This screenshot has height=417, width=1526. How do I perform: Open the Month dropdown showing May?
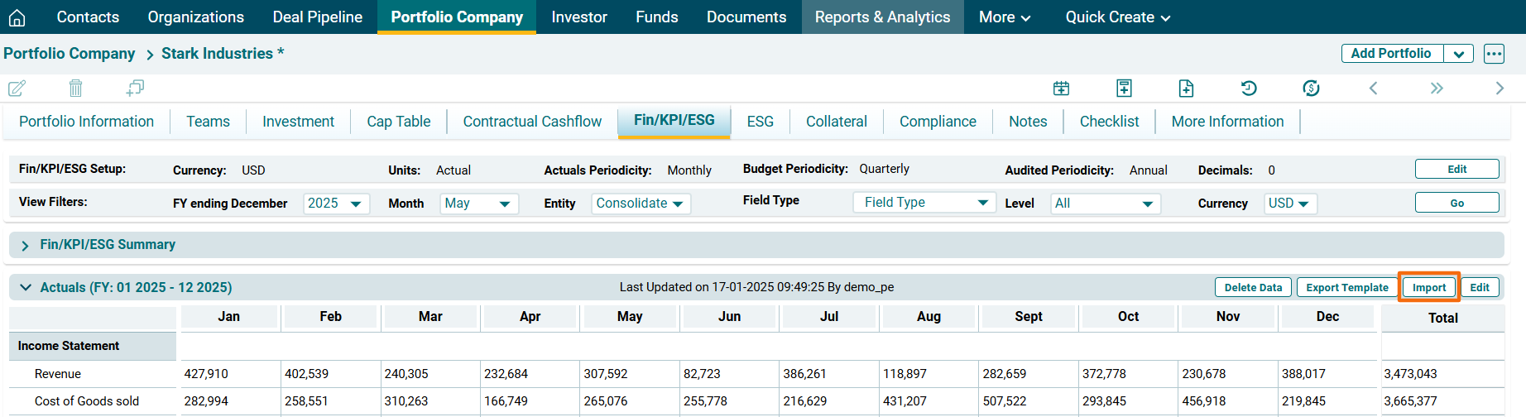479,204
